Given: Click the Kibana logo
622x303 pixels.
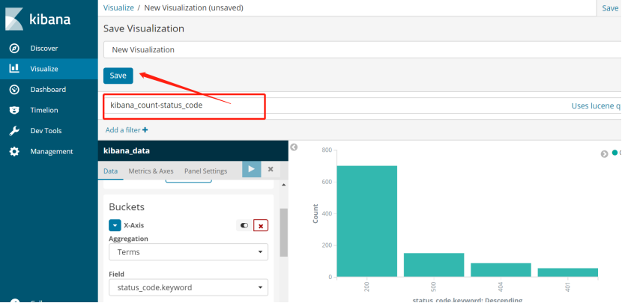Looking at the screenshot, I should (38, 19).
